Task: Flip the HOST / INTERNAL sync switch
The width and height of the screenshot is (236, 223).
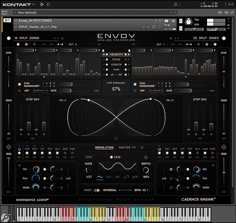Action: click(x=97, y=190)
